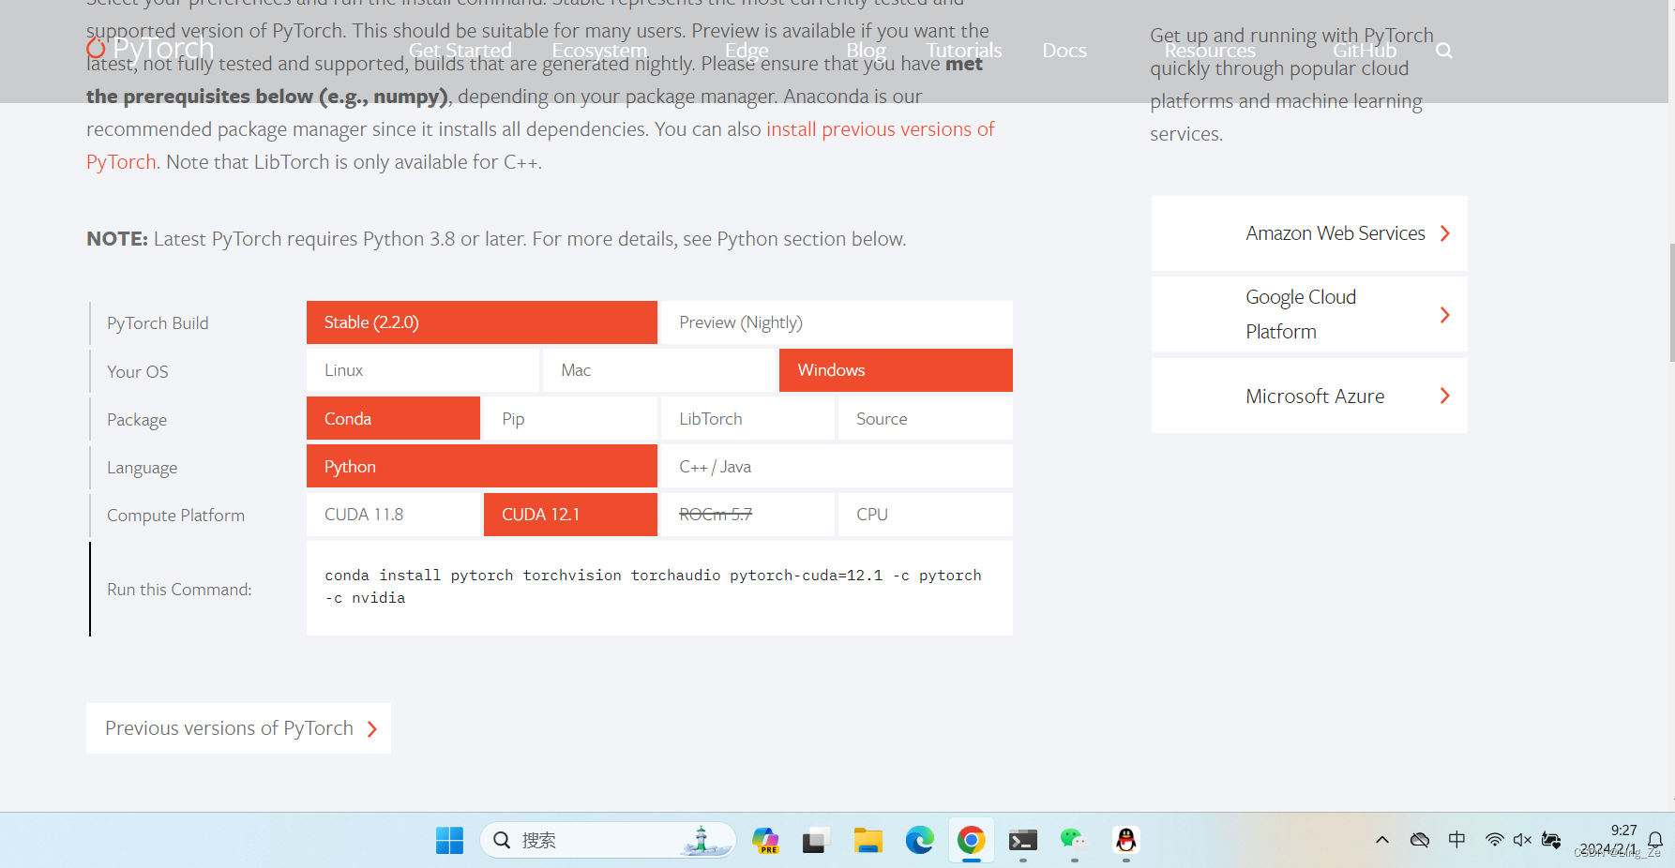Open Amazon Web Services cloud option
Screen dimensions: 1675x868
click(1309, 233)
